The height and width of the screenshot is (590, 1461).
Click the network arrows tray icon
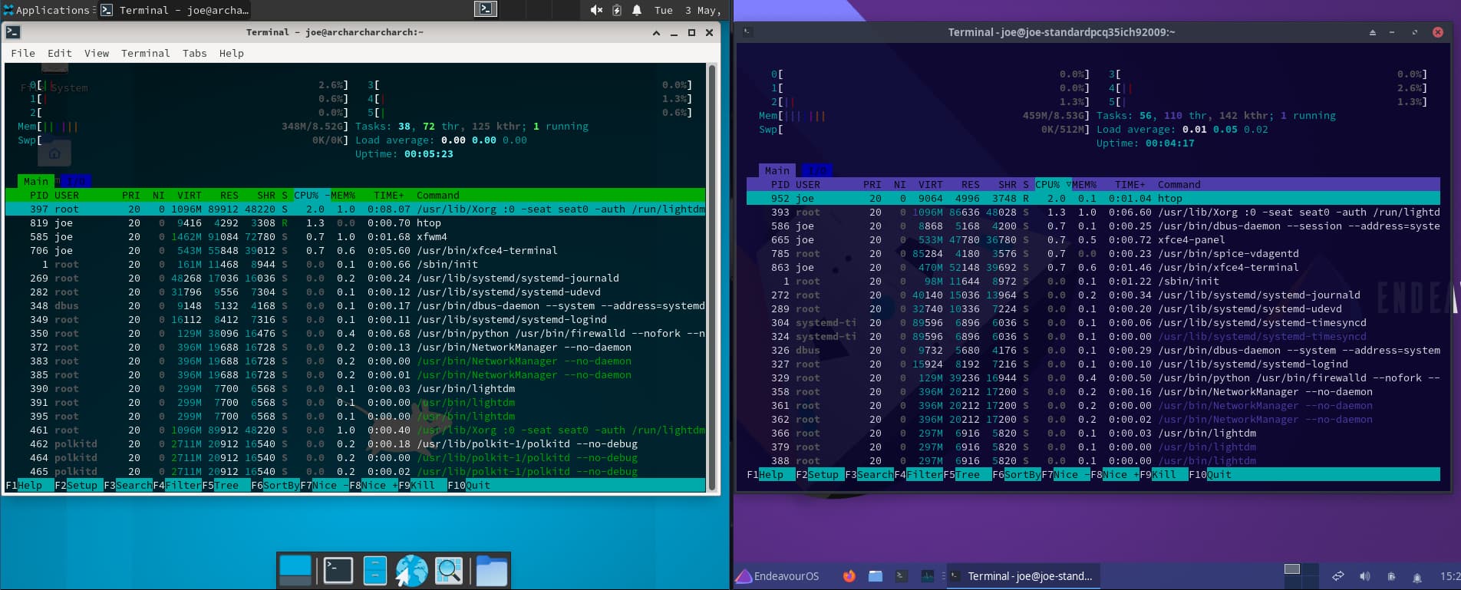pyautogui.click(x=1338, y=576)
